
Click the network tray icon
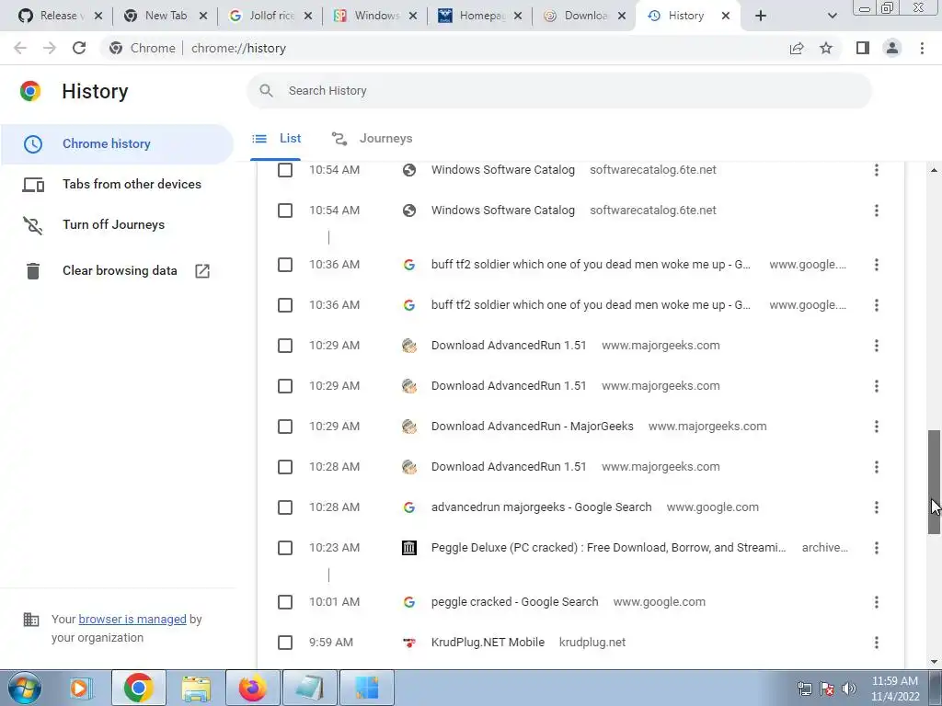[x=804, y=689]
